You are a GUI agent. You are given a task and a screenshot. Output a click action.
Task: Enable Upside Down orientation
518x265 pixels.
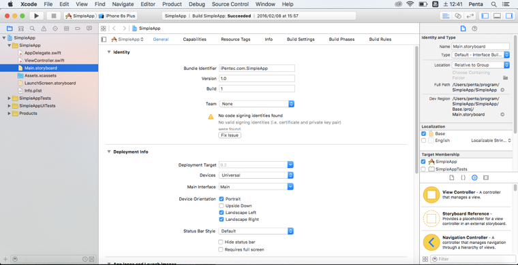pyautogui.click(x=222, y=206)
